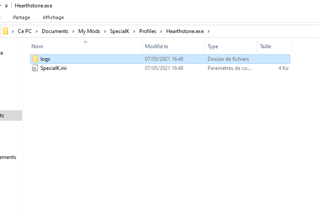Screen dimensions: 319x218
Task: Sort by the Taille column header
Action: tap(266, 46)
